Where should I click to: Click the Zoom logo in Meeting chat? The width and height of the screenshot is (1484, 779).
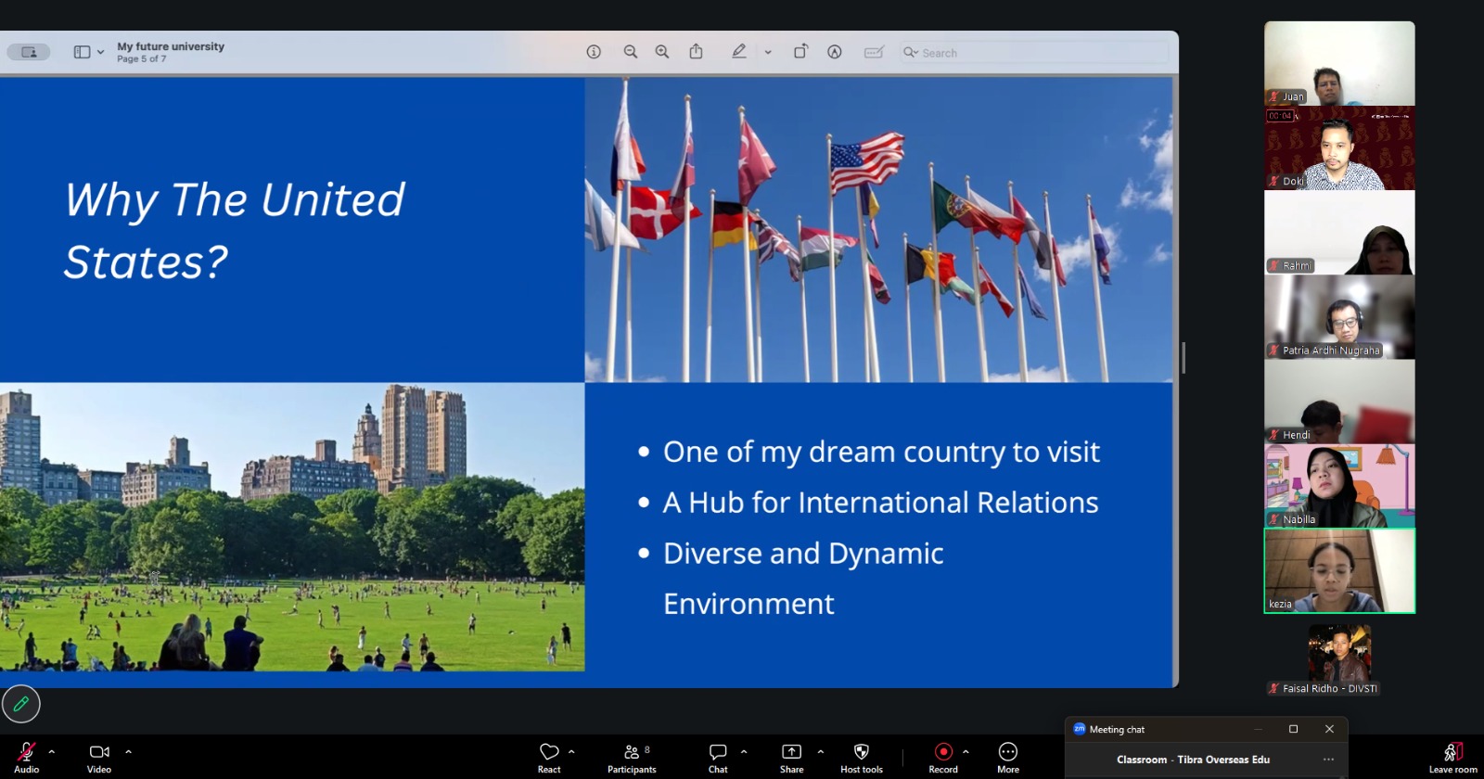1079,729
